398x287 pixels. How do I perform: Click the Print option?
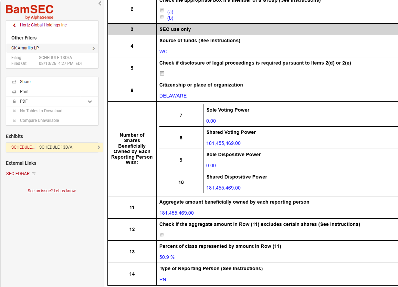tap(52, 92)
